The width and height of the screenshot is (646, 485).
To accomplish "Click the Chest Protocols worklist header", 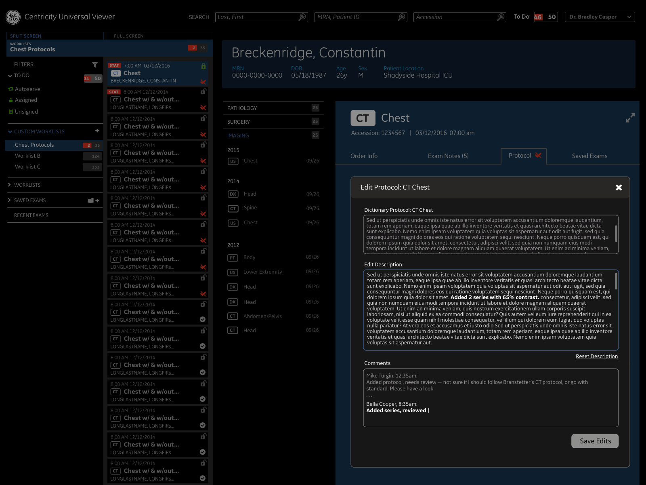I will pyautogui.click(x=109, y=48).
